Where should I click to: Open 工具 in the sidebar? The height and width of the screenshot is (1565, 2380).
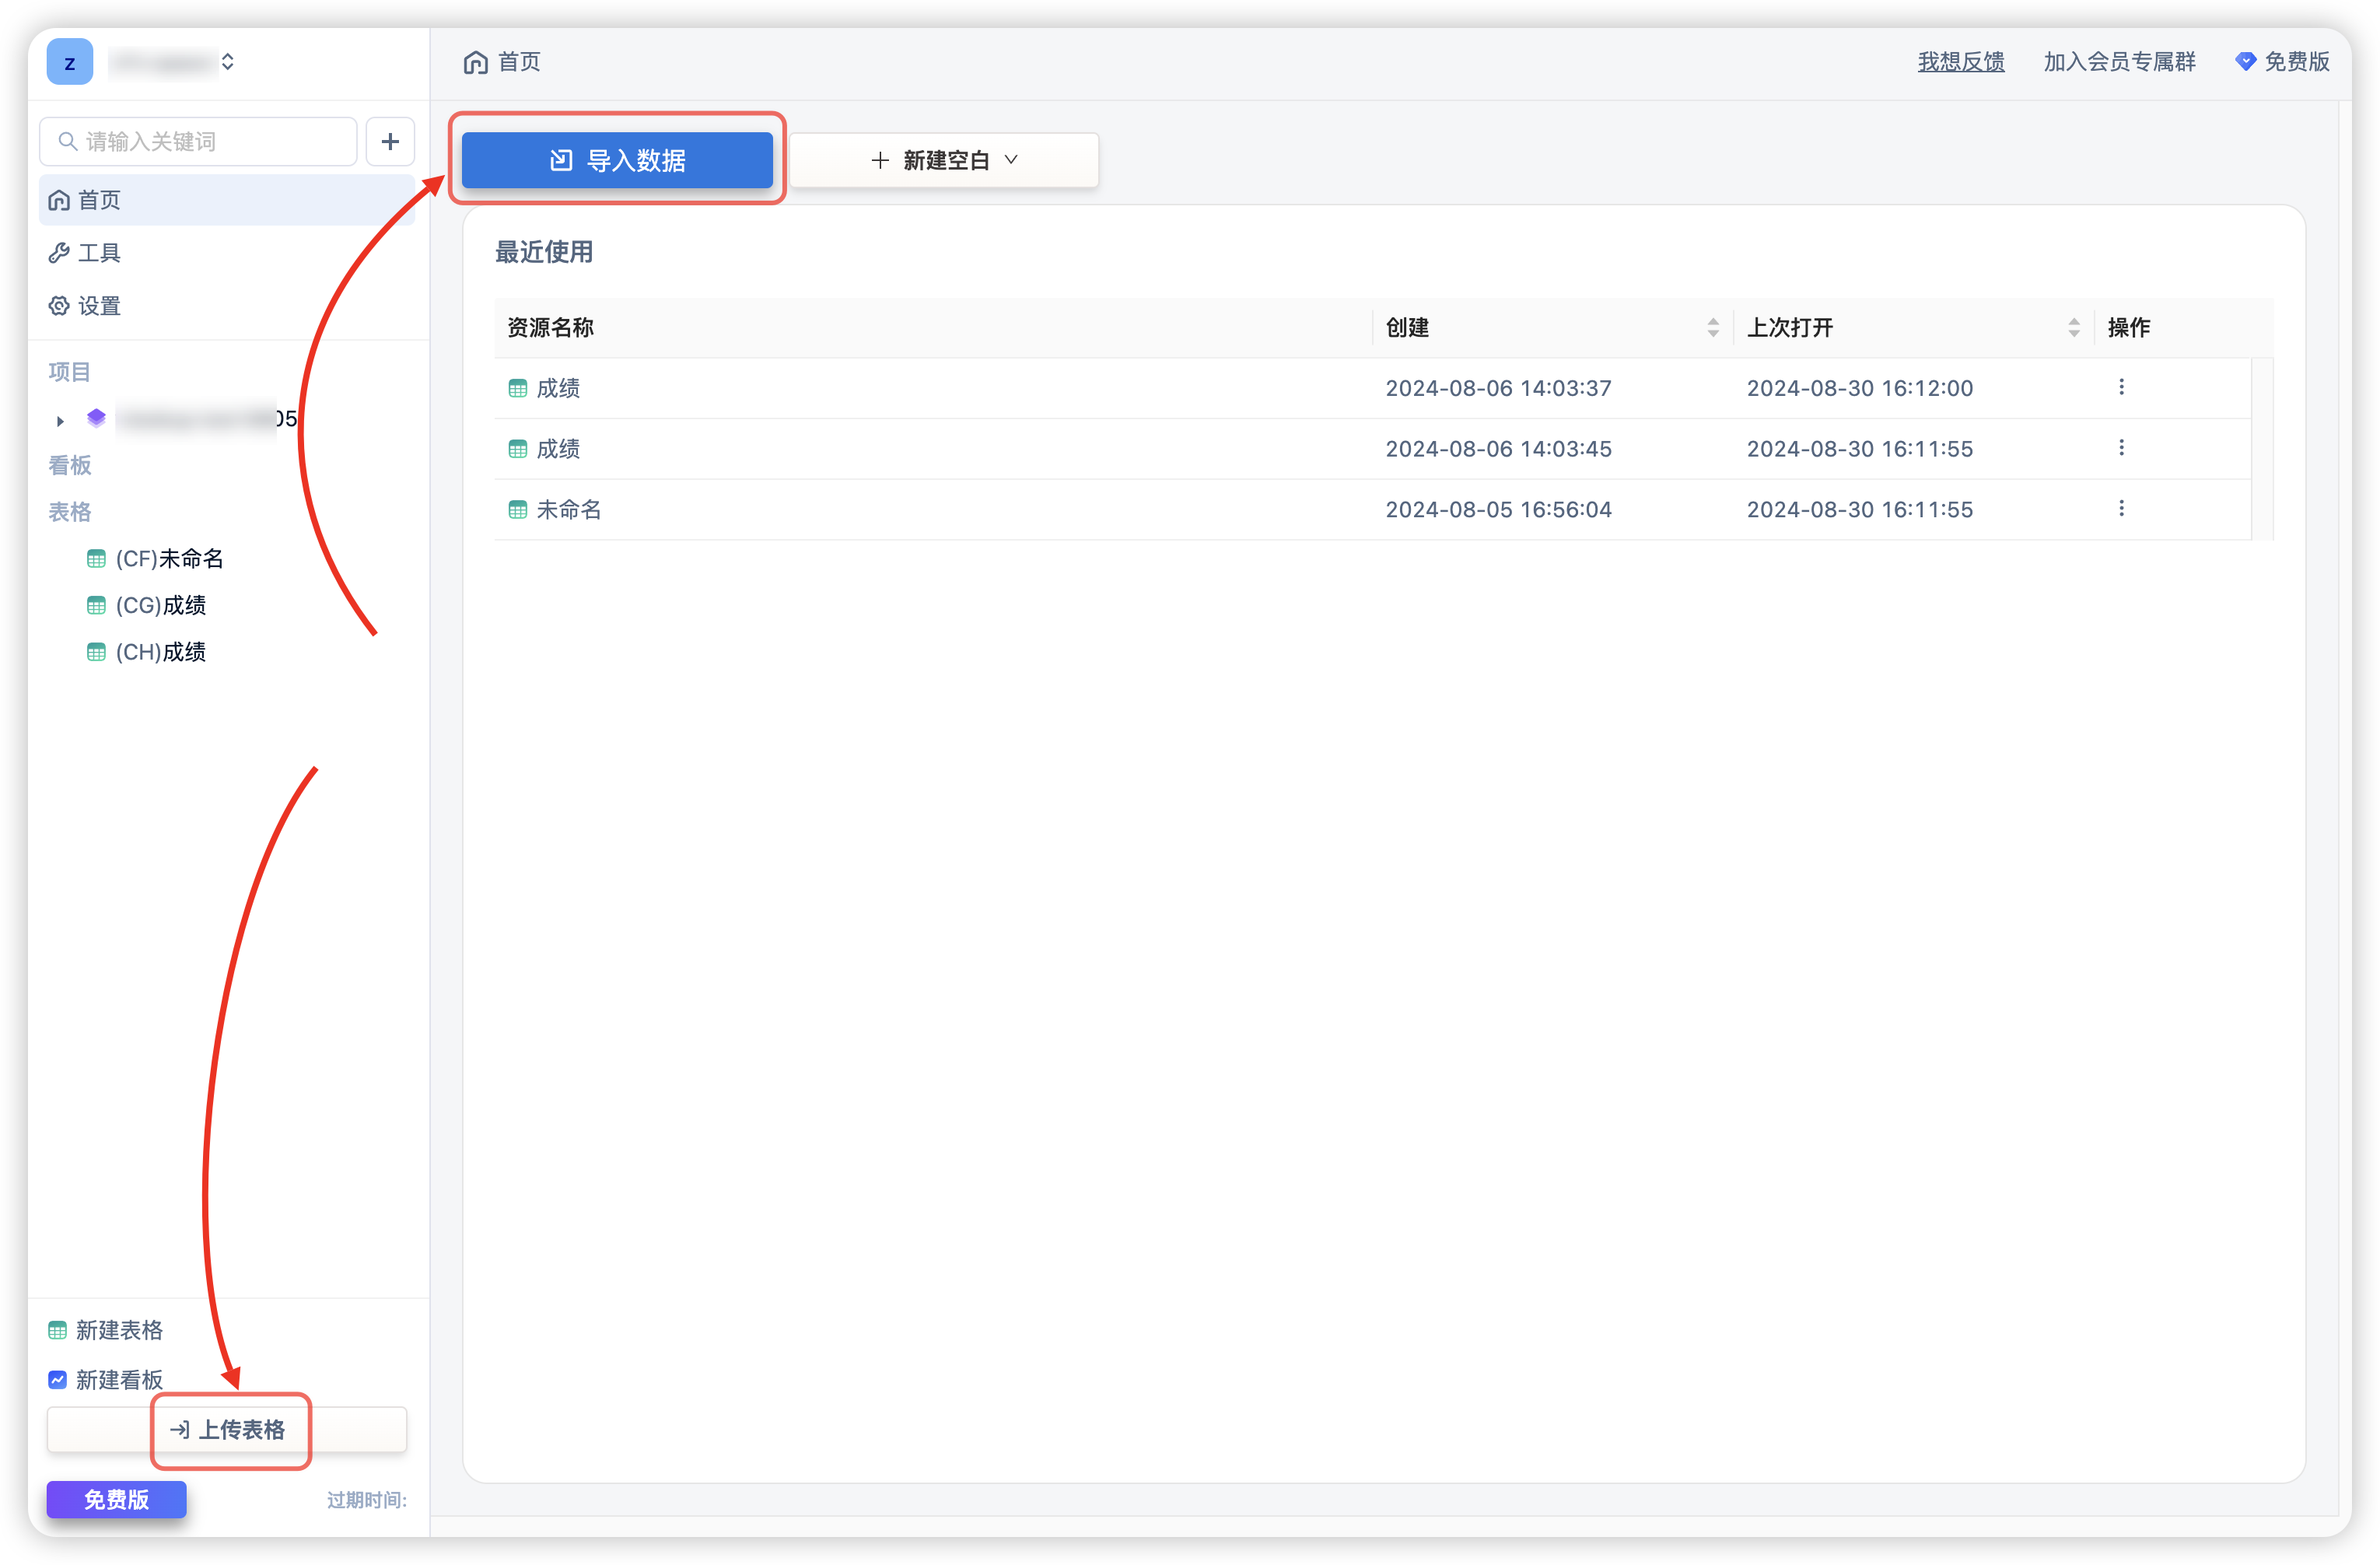[x=85, y=253]
